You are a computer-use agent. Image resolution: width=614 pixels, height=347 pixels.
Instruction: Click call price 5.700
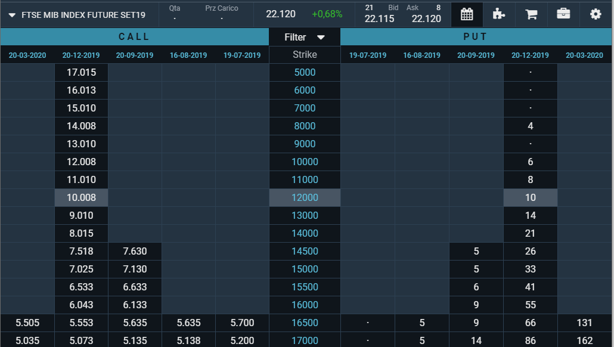[x=242, y=323]
